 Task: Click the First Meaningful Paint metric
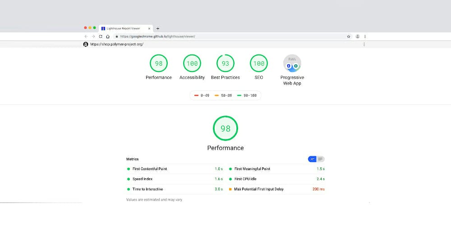point(277,169)
